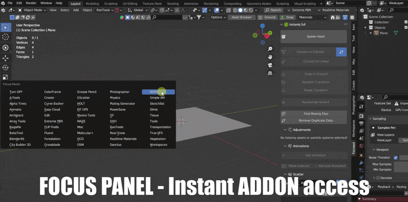Open the Particles properties tab icon
408x202 pixels.
[x=361, y=170]
